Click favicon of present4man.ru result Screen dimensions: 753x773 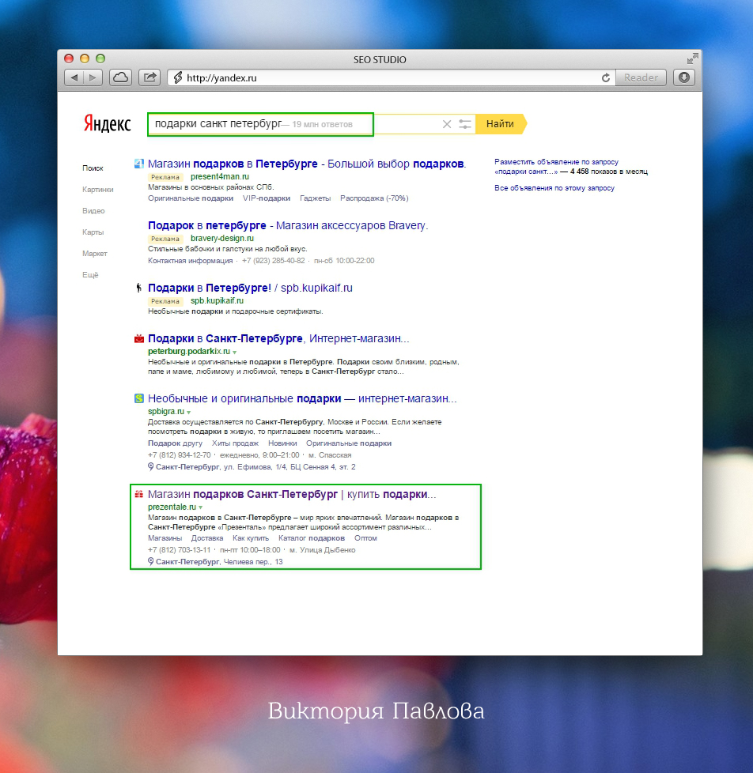[139, 164]
